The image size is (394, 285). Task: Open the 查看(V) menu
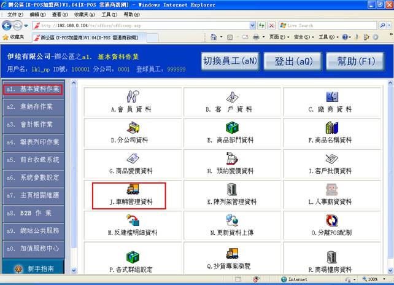pyautogui.click(x=60, y=14)
